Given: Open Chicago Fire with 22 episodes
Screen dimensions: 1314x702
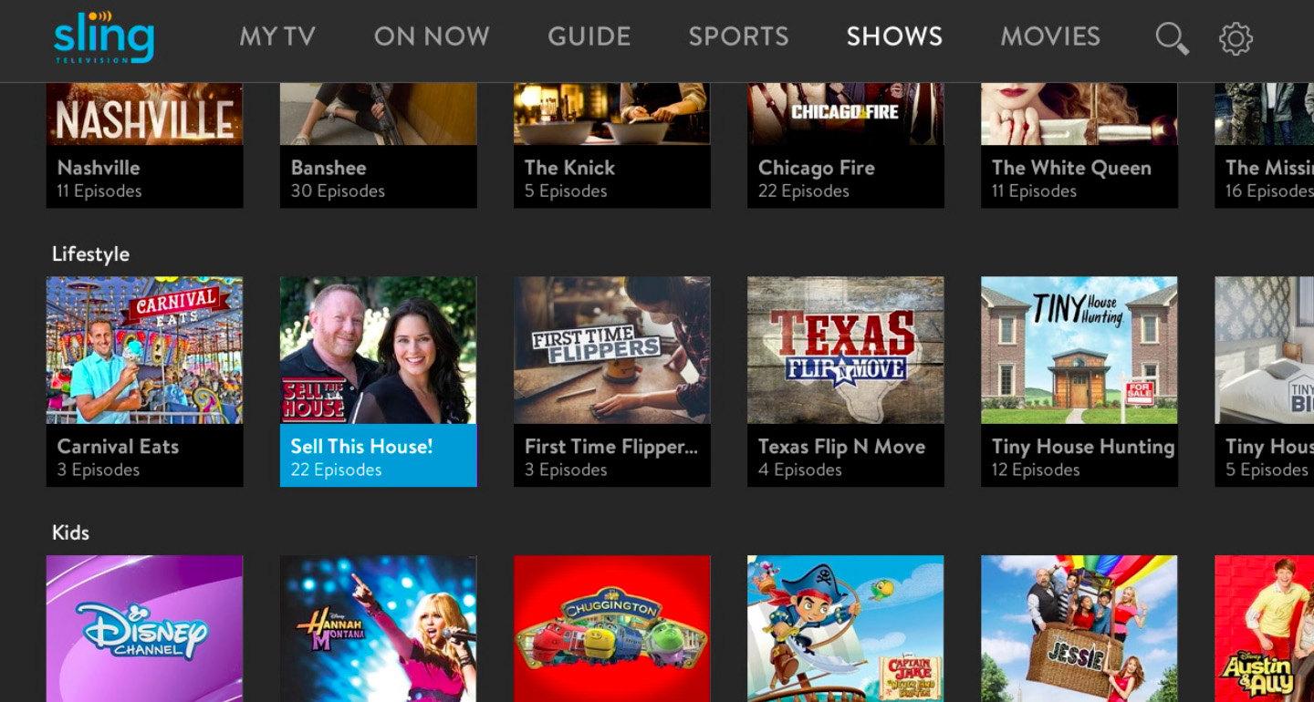Looking at the screenshot, I should click(x=846, y=146).
